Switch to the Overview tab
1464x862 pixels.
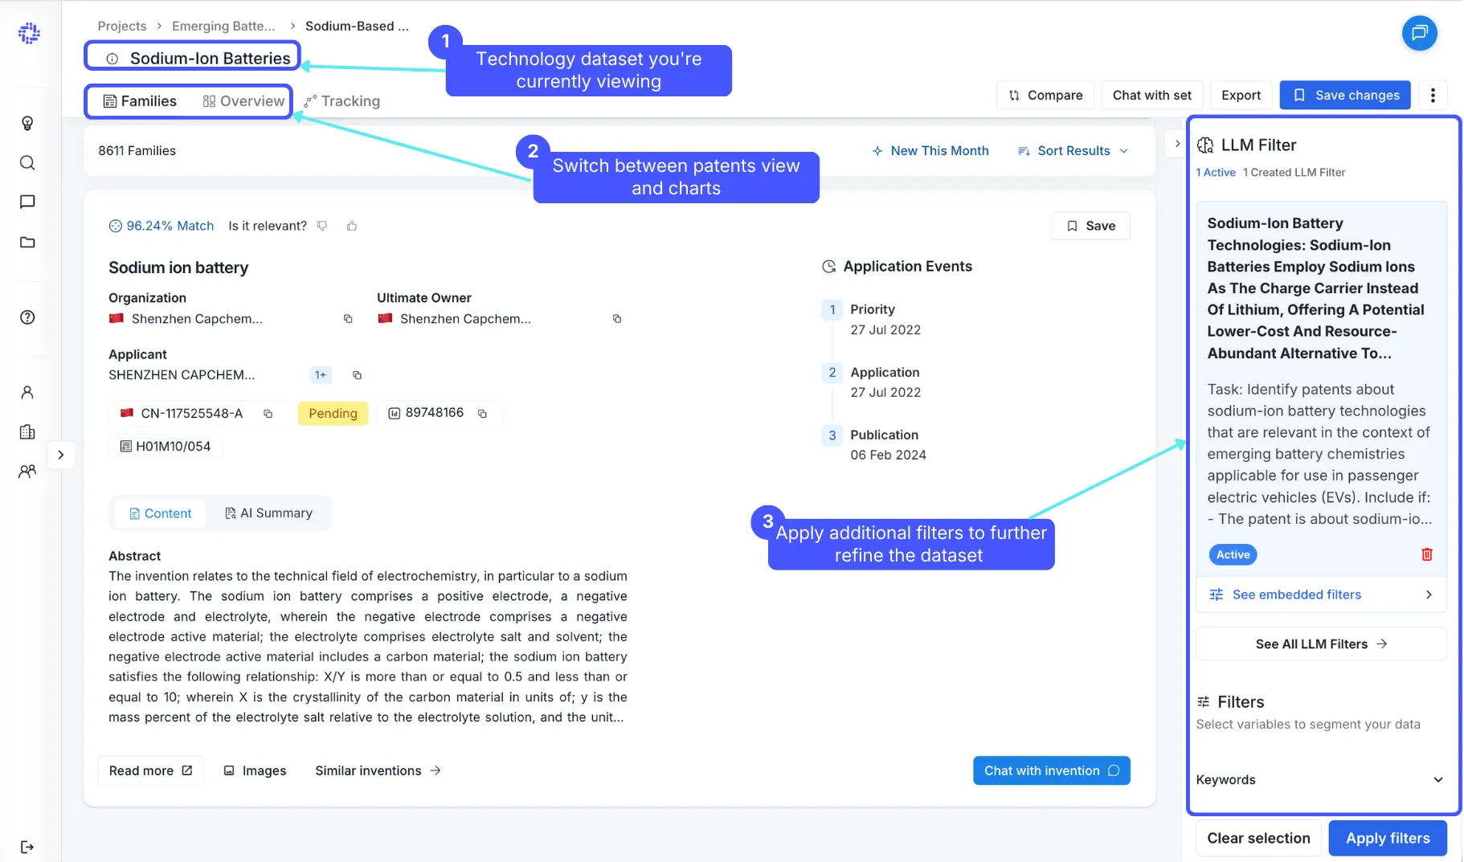(x=243, y=101)
